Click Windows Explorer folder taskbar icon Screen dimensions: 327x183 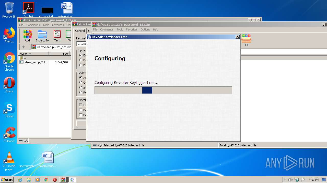coord(29,180)
